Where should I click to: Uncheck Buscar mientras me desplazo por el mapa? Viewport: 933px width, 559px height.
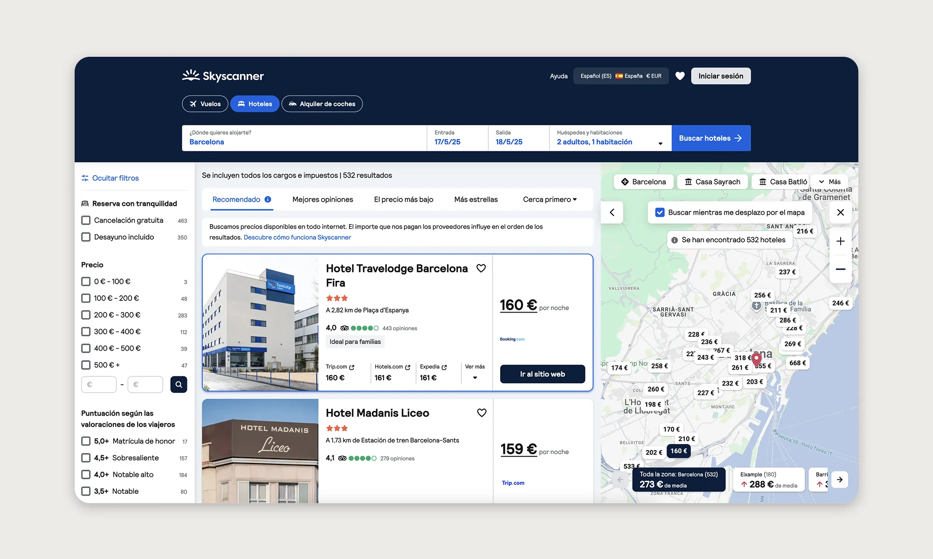coord(660,212)
